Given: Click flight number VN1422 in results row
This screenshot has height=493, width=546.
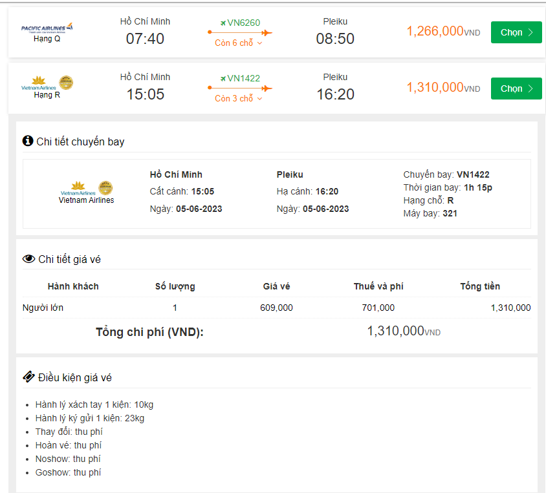Looking at the screenshot, I should click(x=244, y=78).
